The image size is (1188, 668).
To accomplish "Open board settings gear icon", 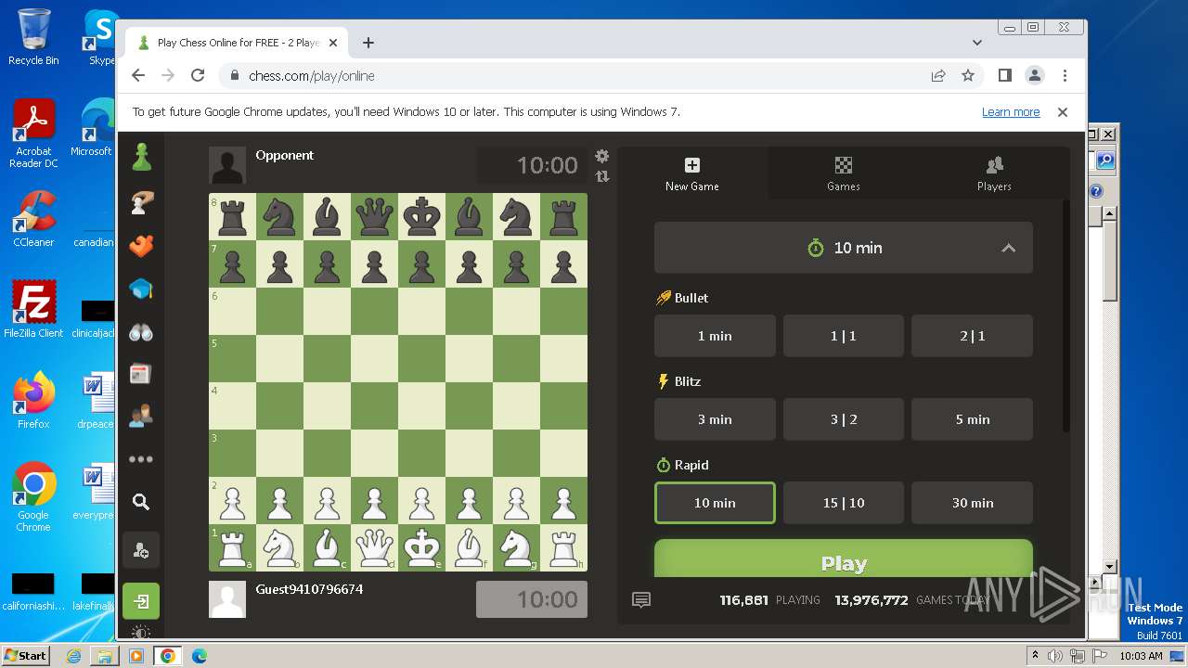I will tap(602, 156).
